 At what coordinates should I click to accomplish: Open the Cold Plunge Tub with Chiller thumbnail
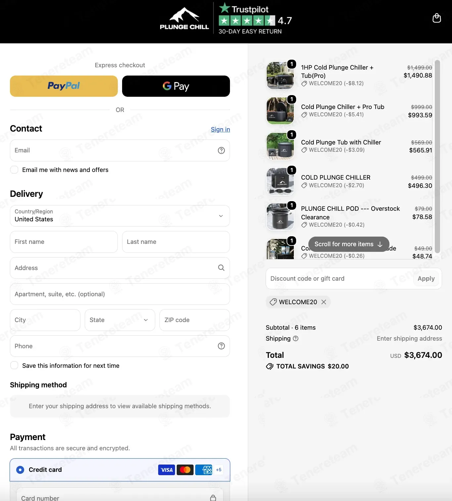280,146
